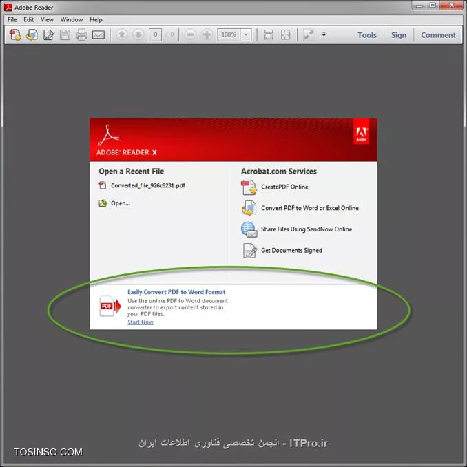Click the read mode expand arrows icon
Screen dimensions: 467x467
(309, 35)
